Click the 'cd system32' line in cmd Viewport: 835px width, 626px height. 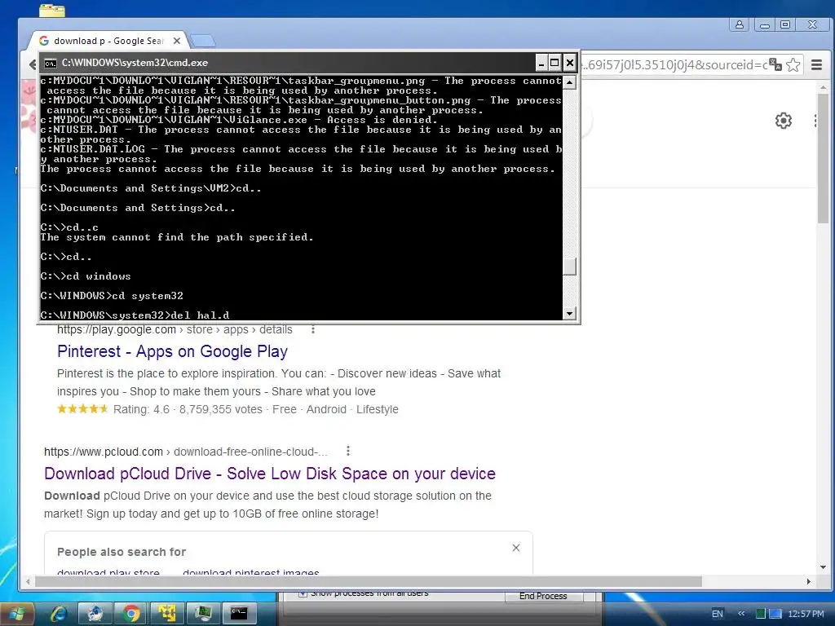pyautogui.click(x=112, y=296)
